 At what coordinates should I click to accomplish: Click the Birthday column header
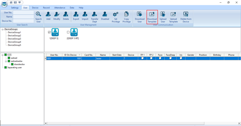[x=217, y=55]
